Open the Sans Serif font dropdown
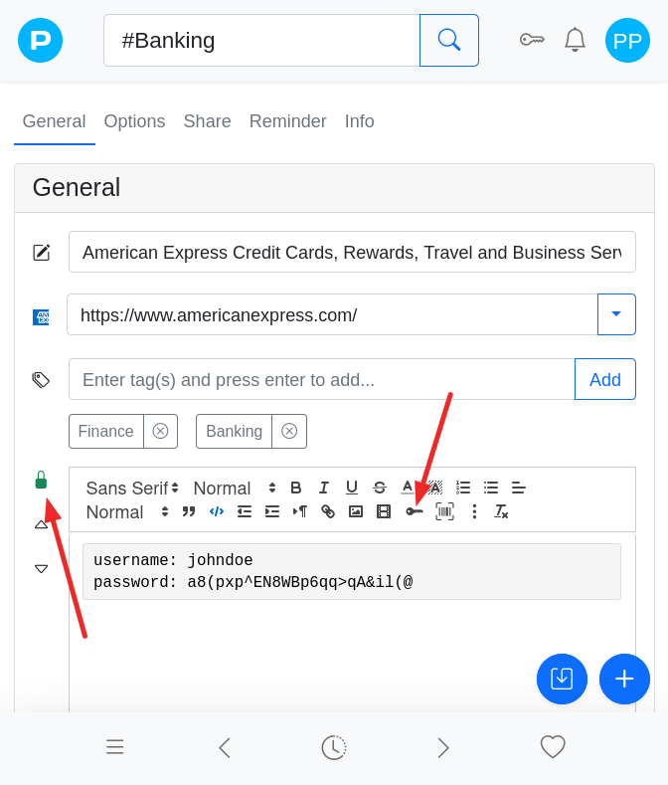 pos(132,488)
